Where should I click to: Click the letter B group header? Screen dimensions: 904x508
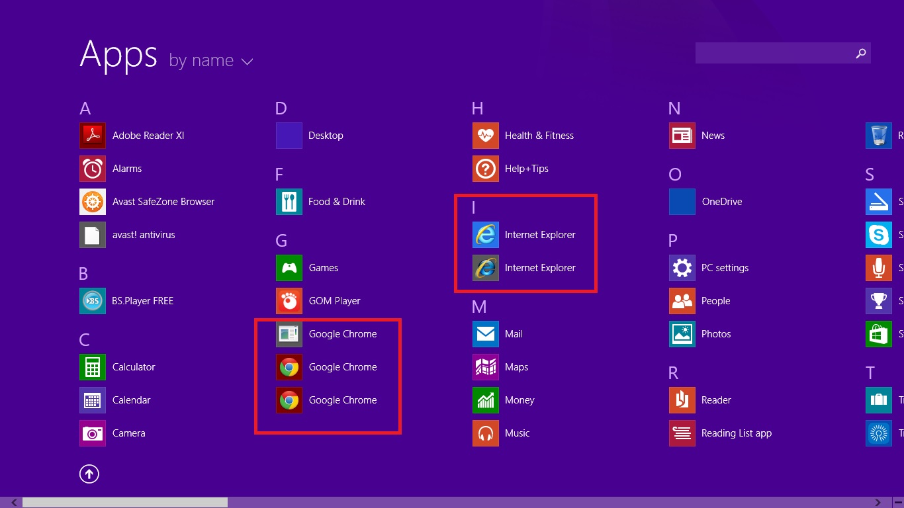pyautogui.click(x=83, y=274)
